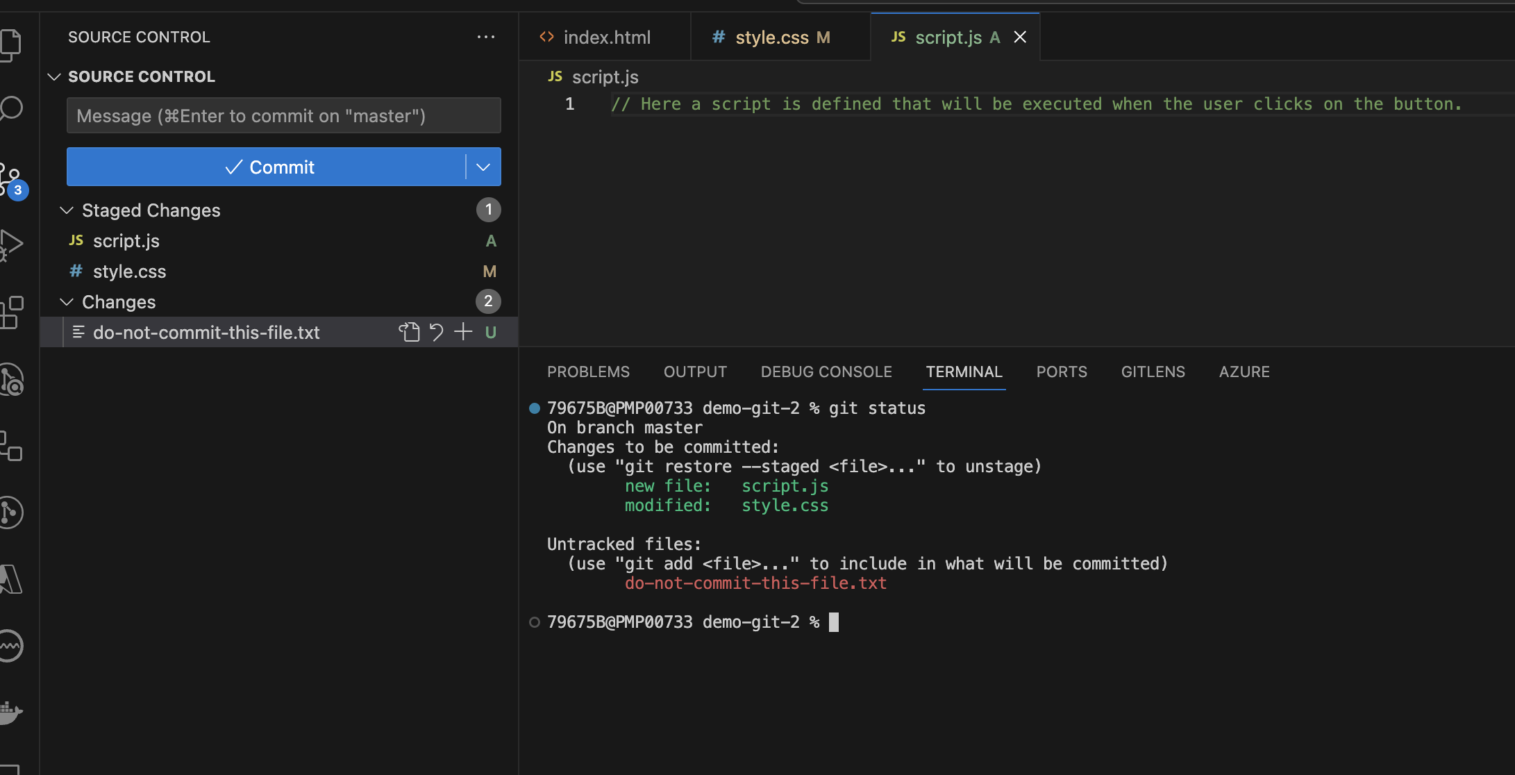Select do-not-commit-this-file.txt in Changes

[x=279, y=332]
